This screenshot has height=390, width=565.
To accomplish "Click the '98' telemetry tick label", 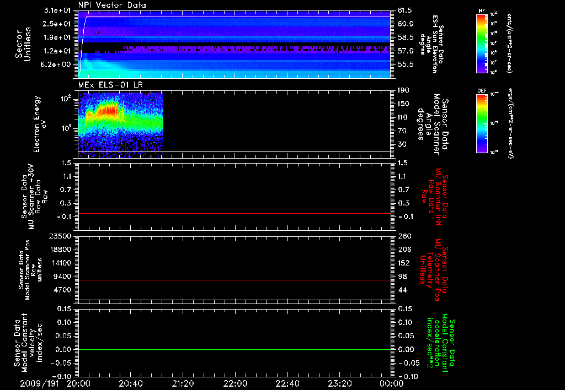I will click(x=402, y=277).
